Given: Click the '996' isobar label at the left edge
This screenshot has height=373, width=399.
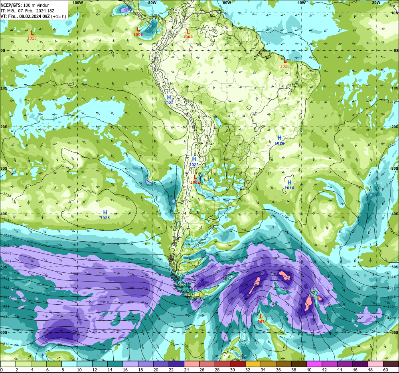Looking at the screenshot, I should point(6,279).
